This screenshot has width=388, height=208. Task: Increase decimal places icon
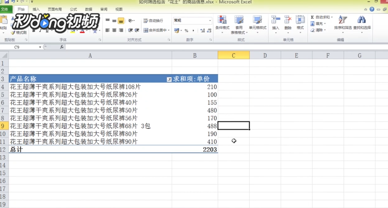[x=203, y=30]
